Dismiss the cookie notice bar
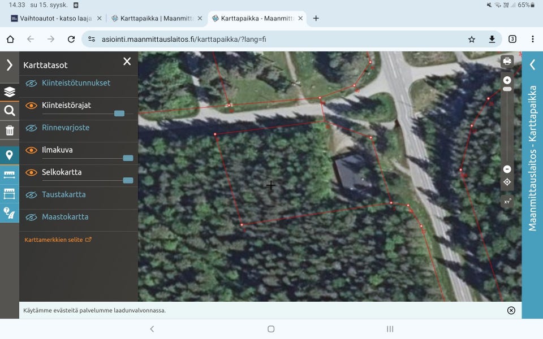Viewport: 543px width, 339px height. 511,310
